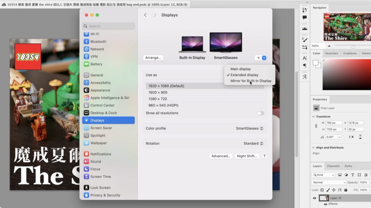
Task: Click the foreground color swatch in Color panel
Action: [316, 63]
